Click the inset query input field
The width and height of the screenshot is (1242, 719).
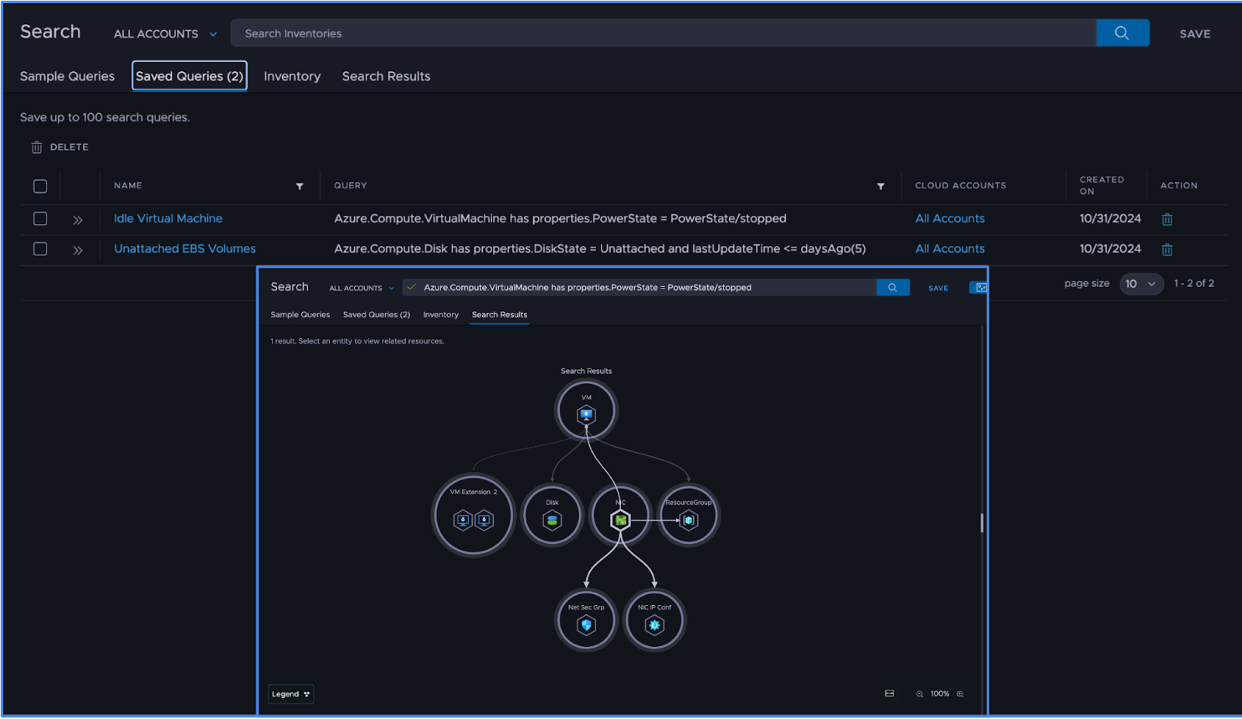click(x=640, y=288)
